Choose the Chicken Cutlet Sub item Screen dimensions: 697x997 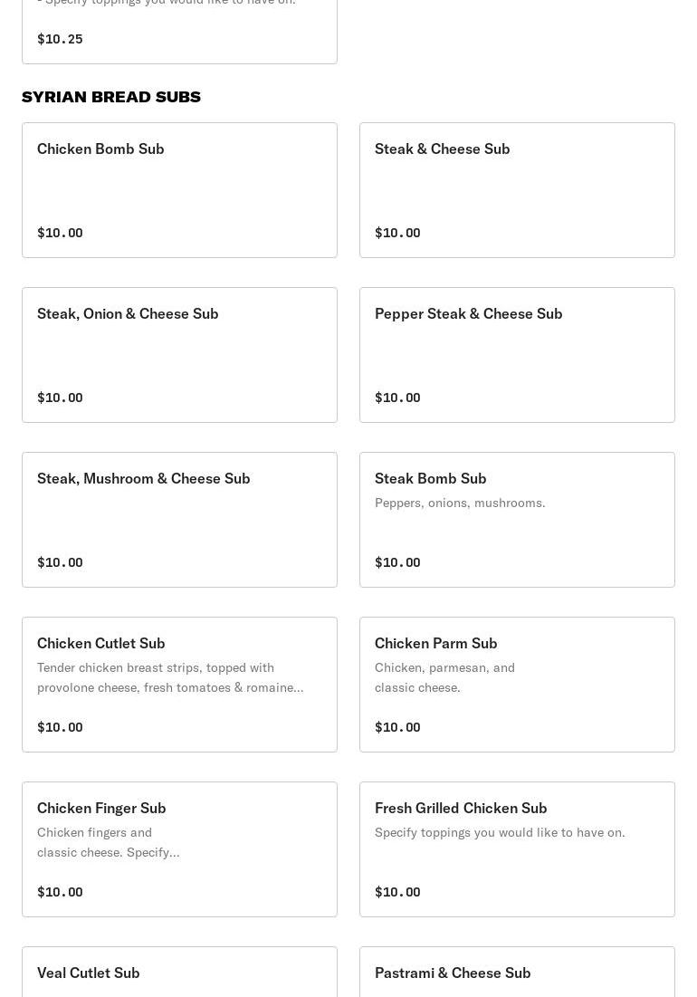click(x=179, y=685)
